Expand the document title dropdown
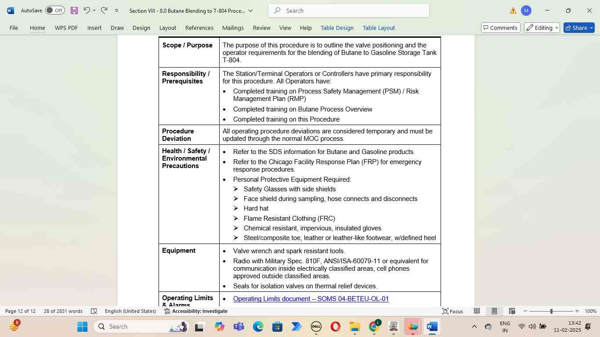This screenshot has height=337, width=600. (251, 11)
